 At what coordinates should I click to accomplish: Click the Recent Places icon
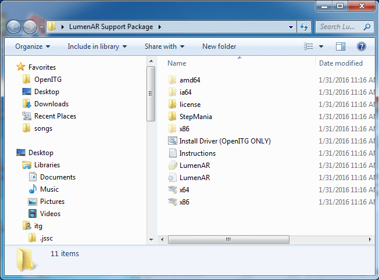coord(27,116)
